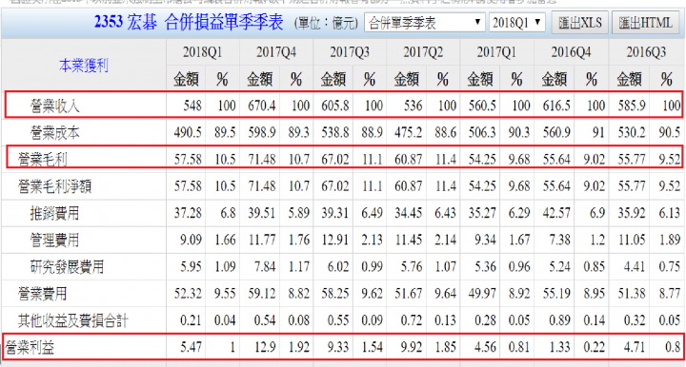This screenshot has height=367, width=686.
Task: Click the 營業成本 value 560.9
Action: (x=556, y=133)
